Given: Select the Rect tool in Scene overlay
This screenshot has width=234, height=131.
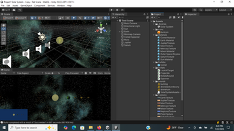Looking at the screenshot, I should click(x=4, y=40).
